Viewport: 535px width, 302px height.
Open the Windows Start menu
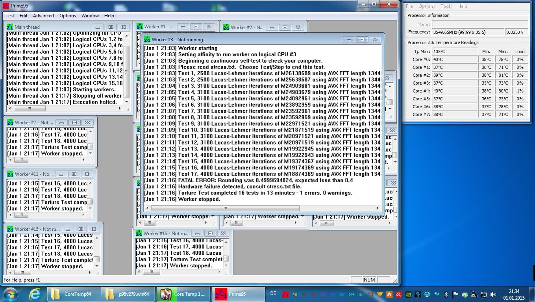pyautogui.click(x=10, y=294)
